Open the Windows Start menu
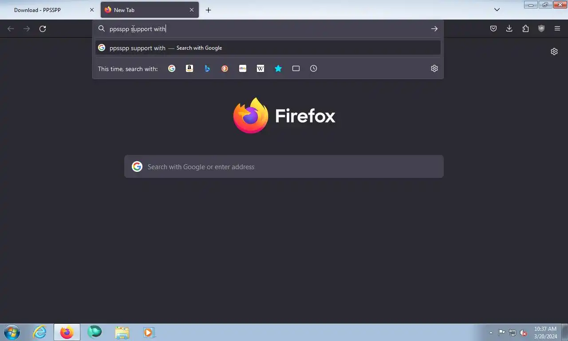The width and height of the screenshot is (568, 341). click(x=12, y=332)
